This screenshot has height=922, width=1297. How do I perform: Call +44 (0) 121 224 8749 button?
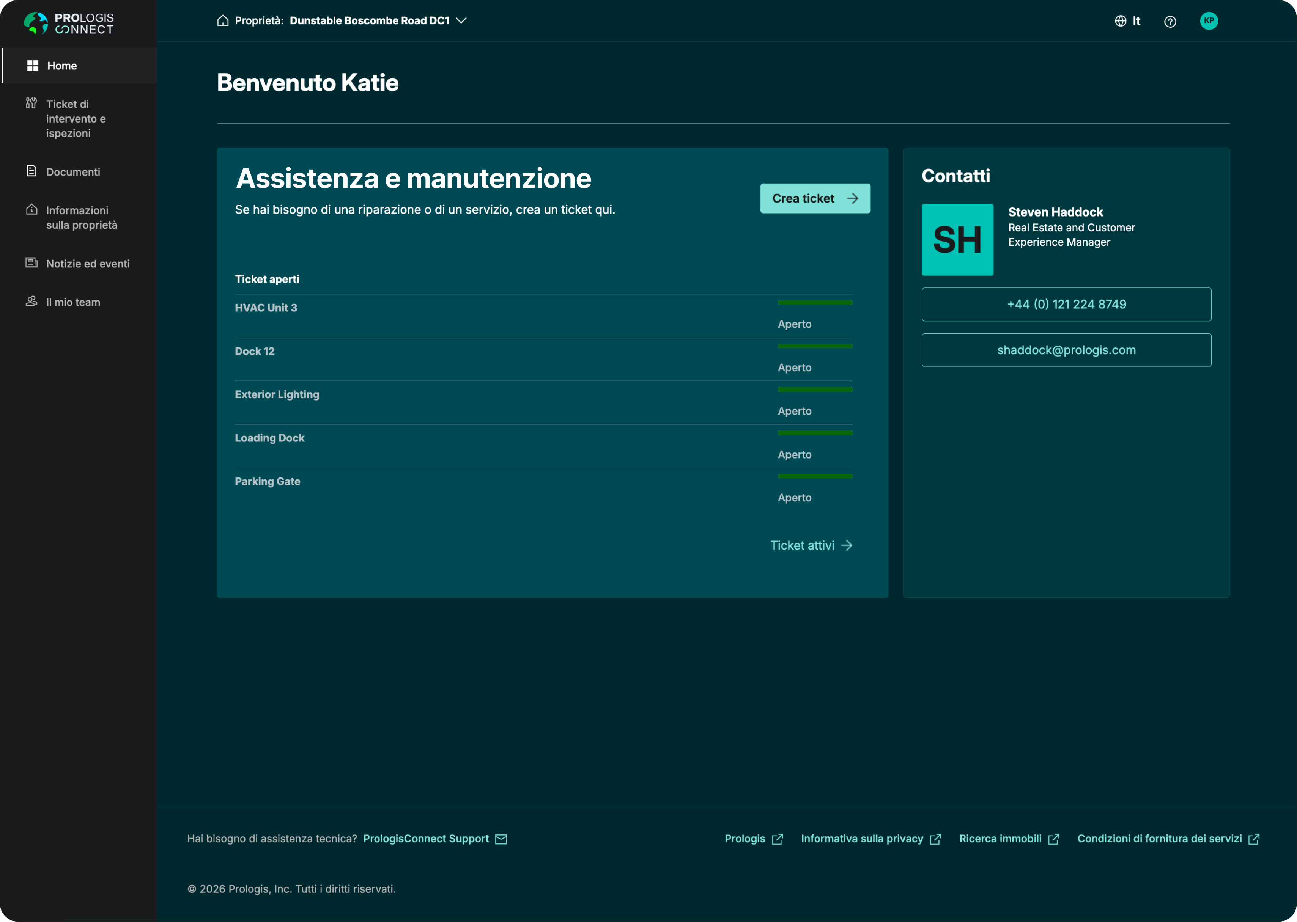1066,304
